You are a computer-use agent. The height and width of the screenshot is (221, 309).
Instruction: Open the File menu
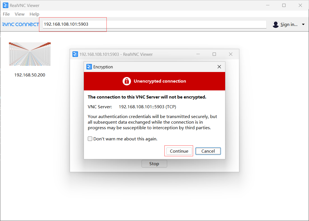pos(6,14)
